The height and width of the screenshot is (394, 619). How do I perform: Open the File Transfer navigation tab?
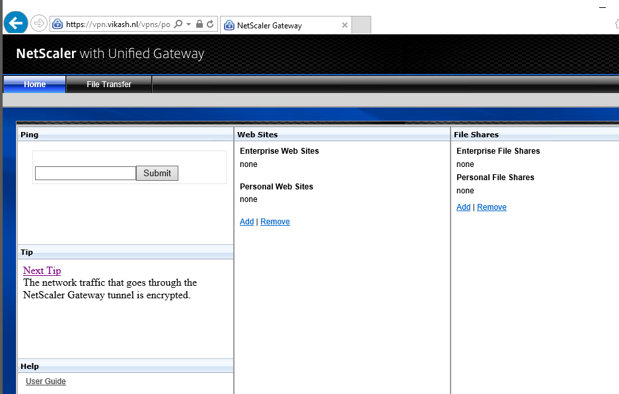[x=109, y=84]
